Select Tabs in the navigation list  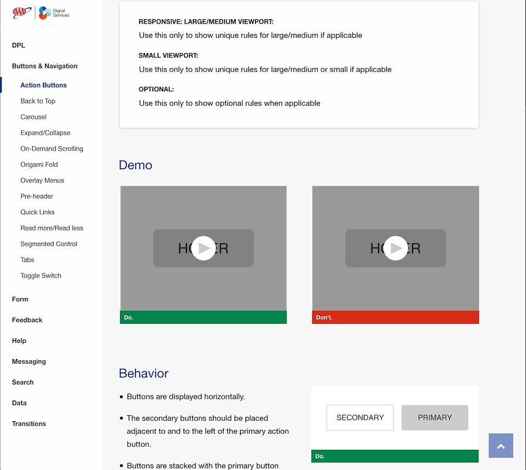click(27, 260)
